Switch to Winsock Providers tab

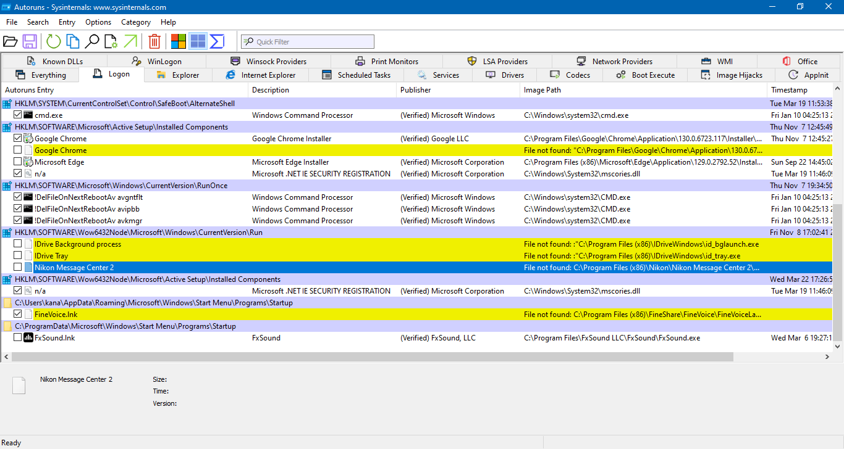[x=268, y=61]
